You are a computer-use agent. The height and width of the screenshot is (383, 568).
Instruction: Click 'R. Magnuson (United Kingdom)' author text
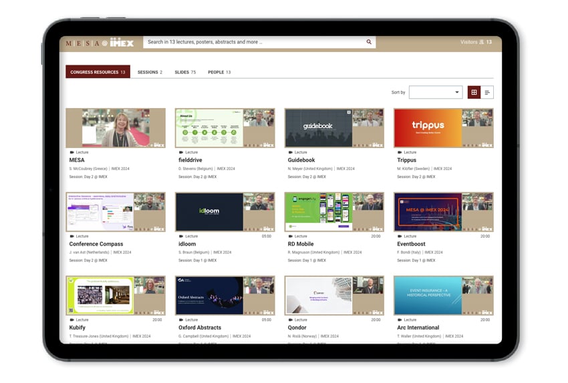point(313,252)
